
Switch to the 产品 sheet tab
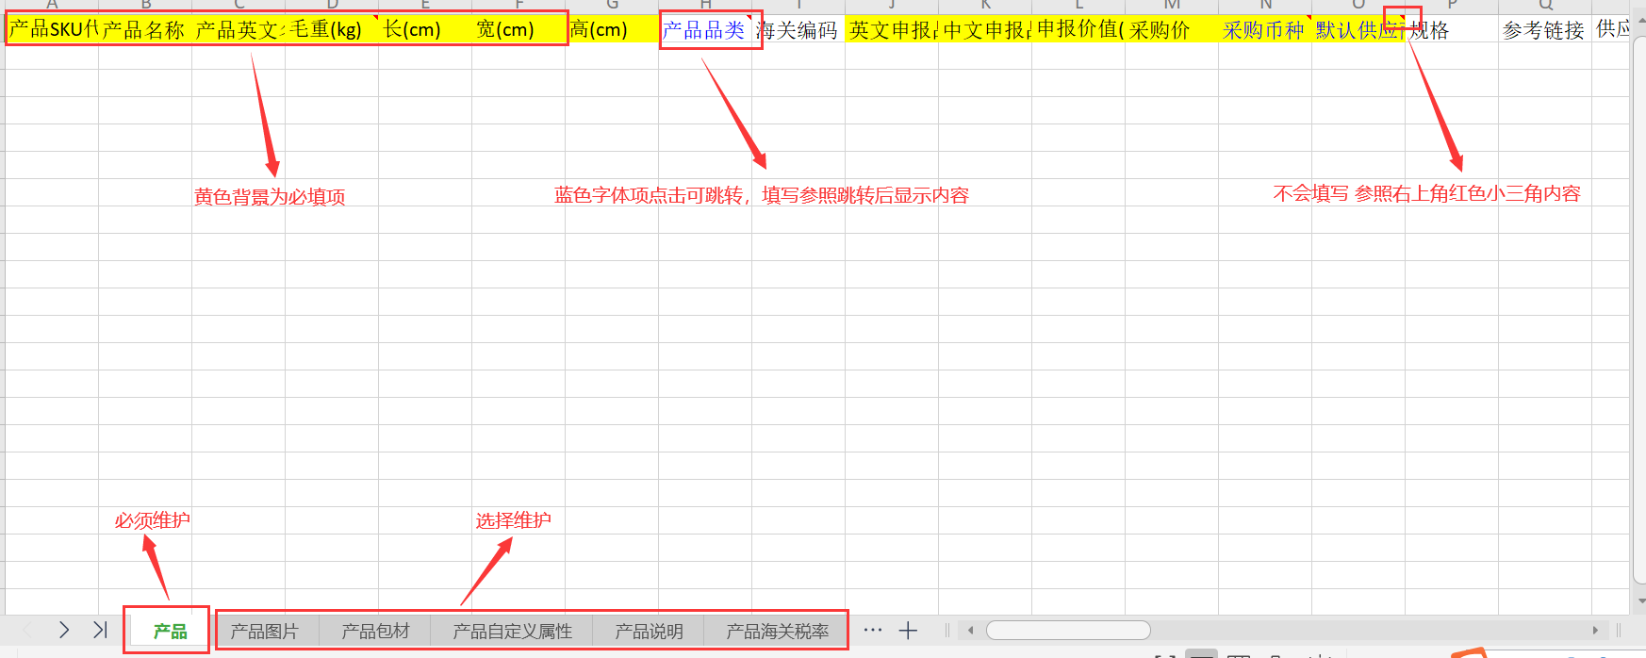(170, 632)
